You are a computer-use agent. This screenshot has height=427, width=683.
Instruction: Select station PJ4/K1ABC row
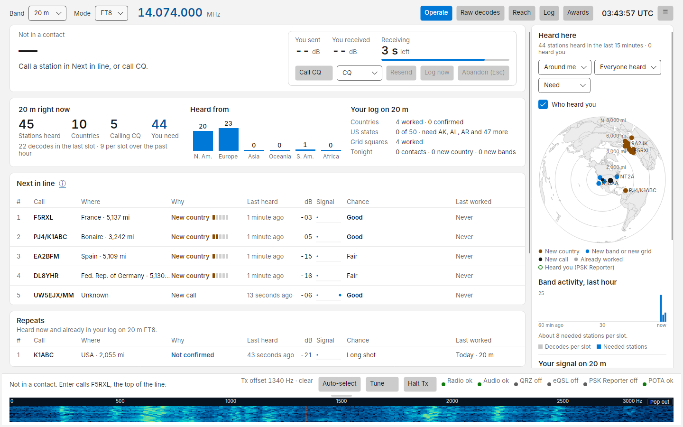[268, 237]
